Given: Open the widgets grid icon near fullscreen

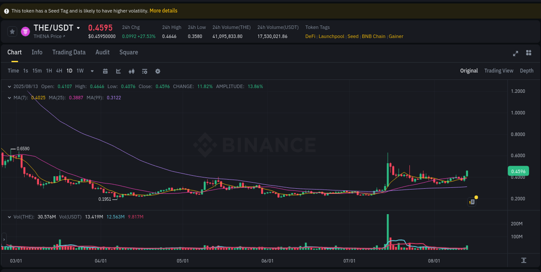Looking at the screenshot, I should pyautogui.click(x=528, y=53).
